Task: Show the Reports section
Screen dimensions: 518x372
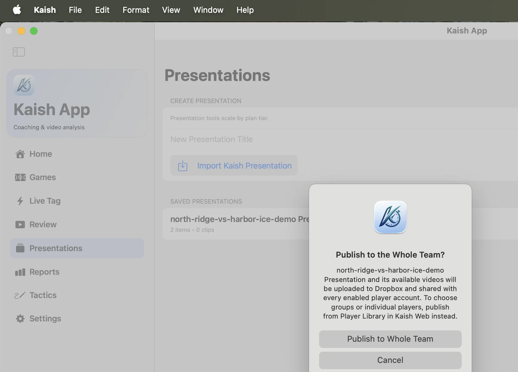Action: coord(77,272)
